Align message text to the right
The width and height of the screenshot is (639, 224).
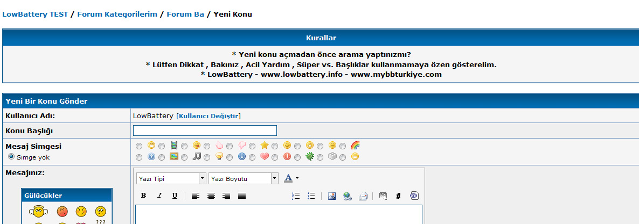point(227,196)
